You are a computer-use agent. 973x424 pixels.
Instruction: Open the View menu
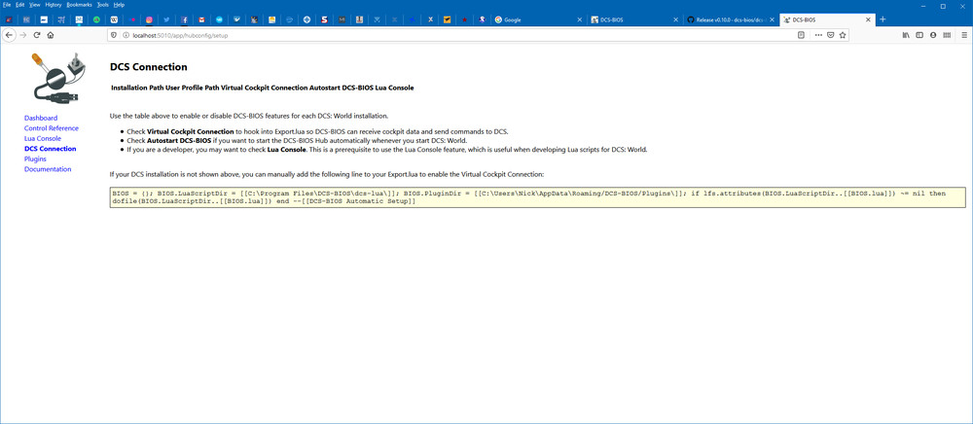[x=35, y=4]
